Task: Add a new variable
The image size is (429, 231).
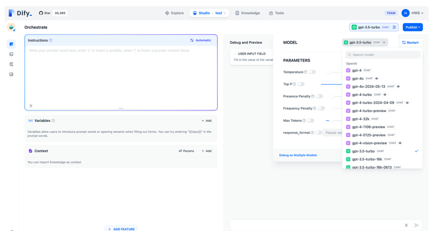Action: (206, 121)
